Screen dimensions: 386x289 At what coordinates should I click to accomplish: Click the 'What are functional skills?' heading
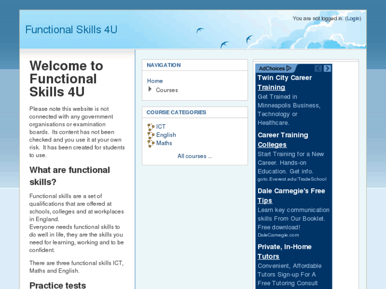click(70, 176)
